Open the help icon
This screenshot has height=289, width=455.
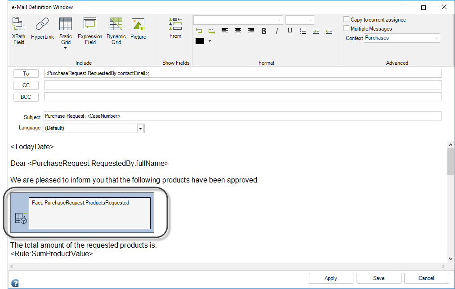pyautogui.click(x=15, y=283)
